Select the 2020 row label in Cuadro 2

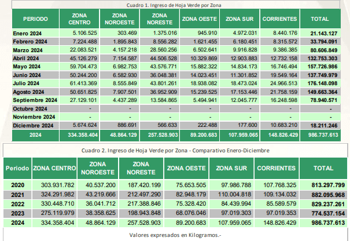click(16, 185)
